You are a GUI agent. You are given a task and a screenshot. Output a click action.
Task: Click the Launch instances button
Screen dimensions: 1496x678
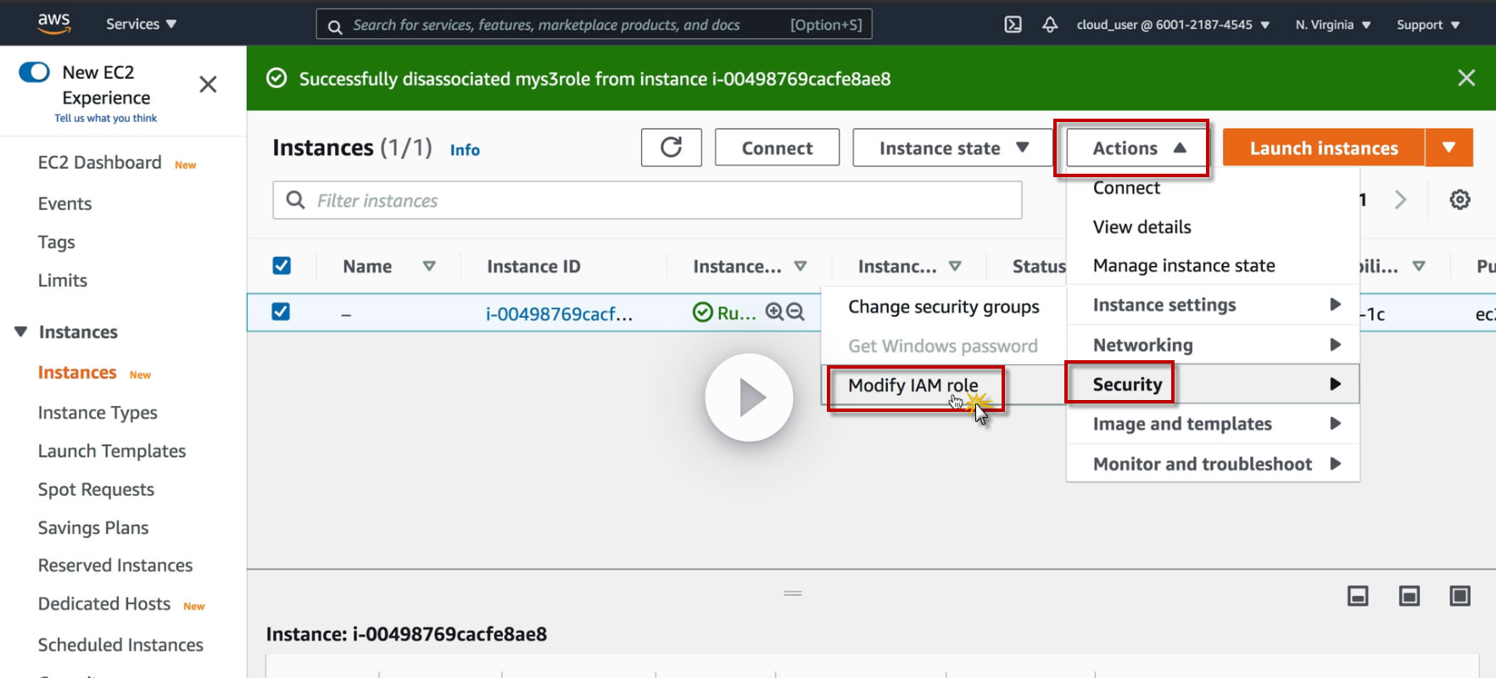click(1324, 147)
